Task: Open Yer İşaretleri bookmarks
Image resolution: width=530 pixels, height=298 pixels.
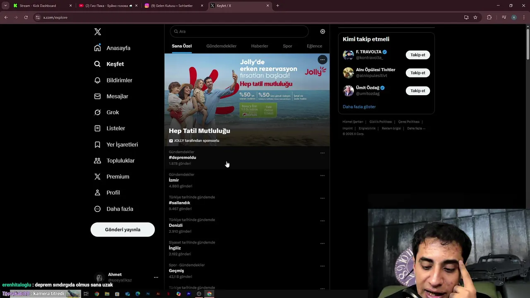Action: pyautogui.click(x=116, y=144)
